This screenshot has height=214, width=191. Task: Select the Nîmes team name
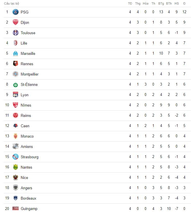tap(26, 105)
